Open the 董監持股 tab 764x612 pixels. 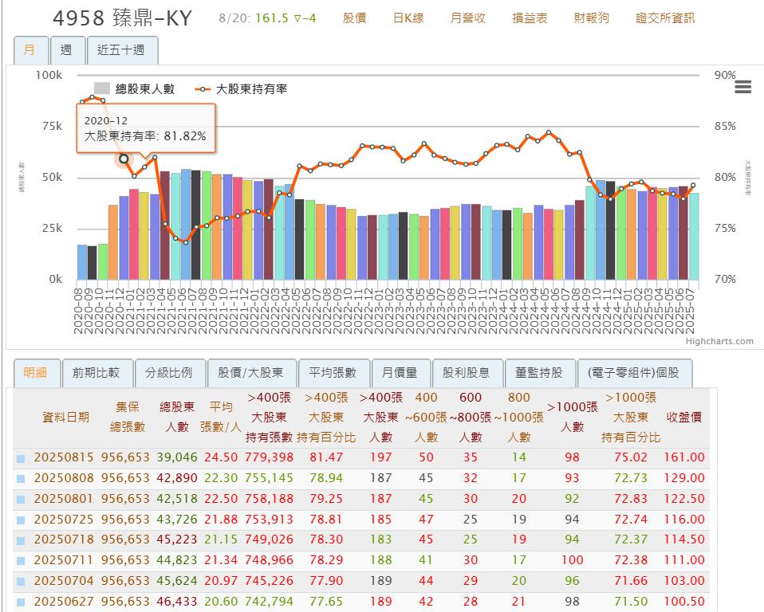[539, 372]
